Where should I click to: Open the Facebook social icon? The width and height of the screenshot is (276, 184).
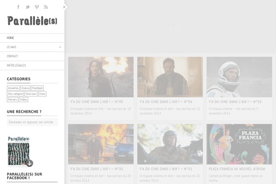point(18,7)
